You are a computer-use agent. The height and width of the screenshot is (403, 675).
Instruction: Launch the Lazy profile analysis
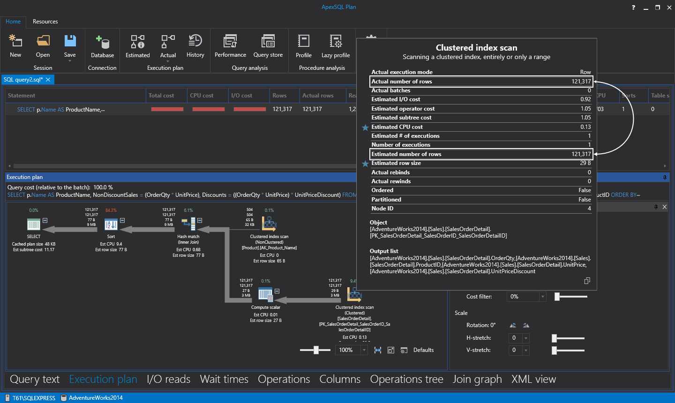click(336, 41)
